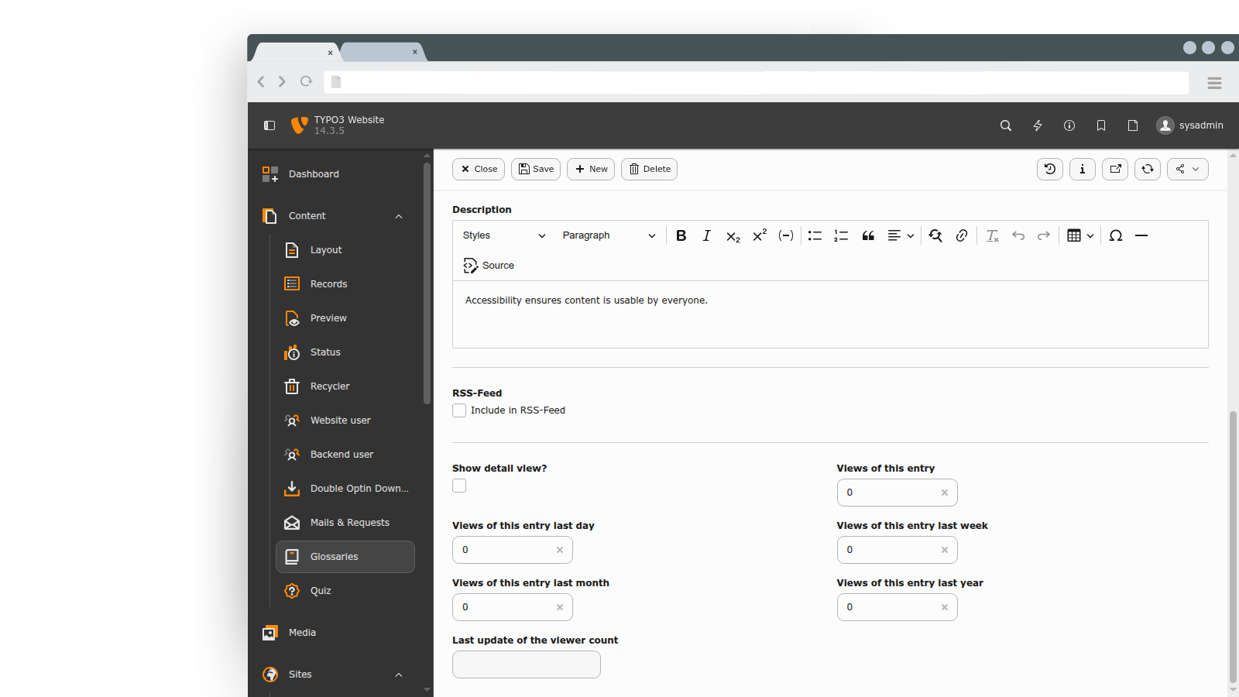Open insert table dropdown
Image resolution: width=1239 pixels, height=697 pixels.
(x=1080, y=235)
